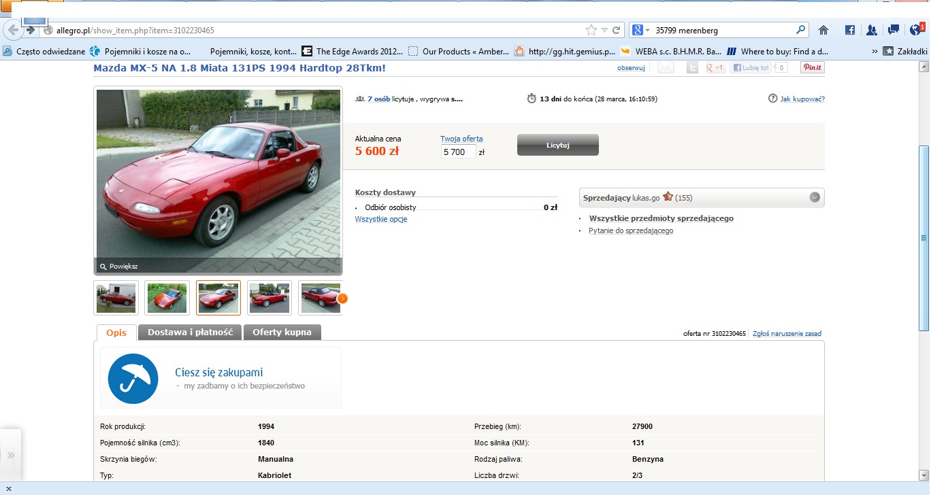Reload the page with refresh icon
This screenshot has height=495, width=931.
(x=617, y=30)
